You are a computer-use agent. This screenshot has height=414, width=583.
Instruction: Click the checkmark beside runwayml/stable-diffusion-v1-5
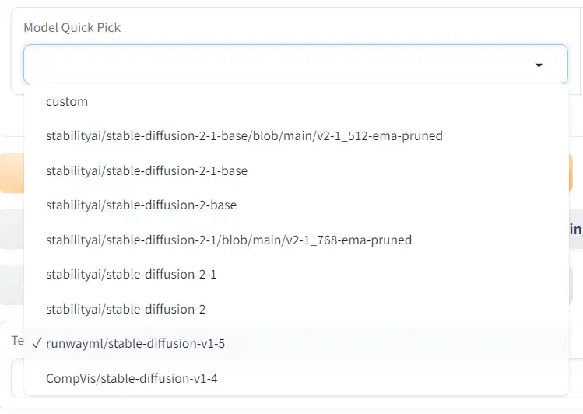(x=37, y=343)
